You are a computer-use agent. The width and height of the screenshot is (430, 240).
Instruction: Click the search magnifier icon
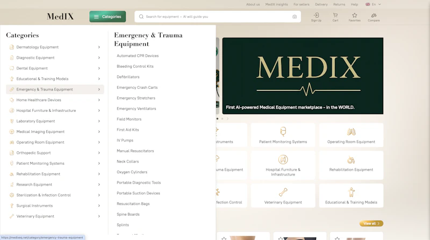pos(141,17)
